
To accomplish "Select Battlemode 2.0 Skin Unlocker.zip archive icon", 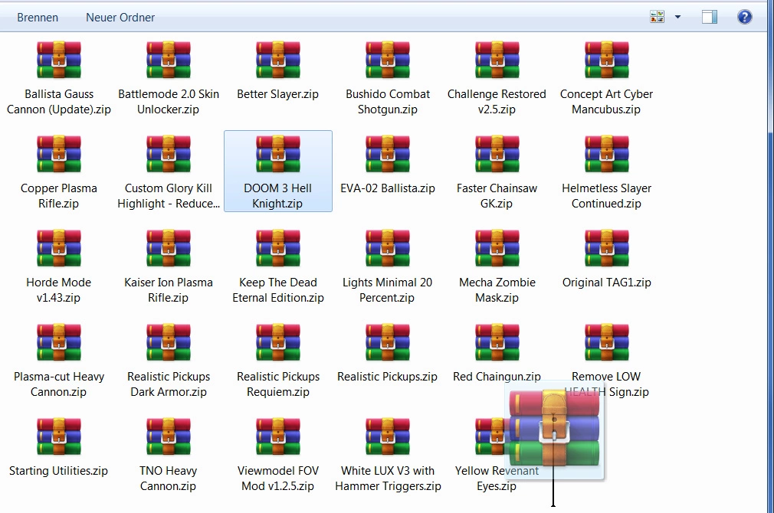I will tap(169, 60).
